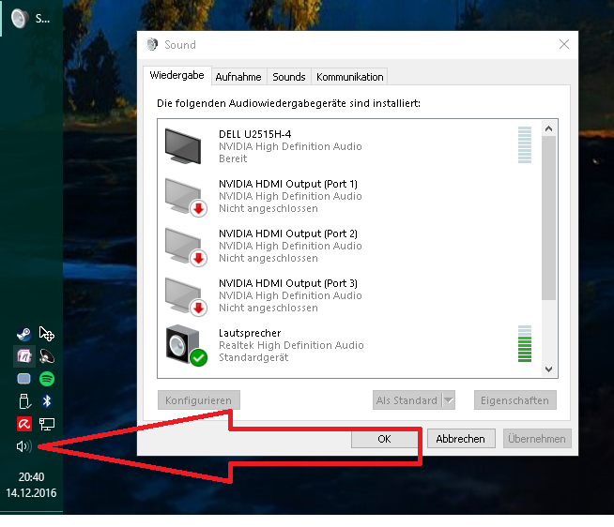Click the device list scroll down arrow
The image size is (614, 527).
pyautogui.click(x=548, y=369)
